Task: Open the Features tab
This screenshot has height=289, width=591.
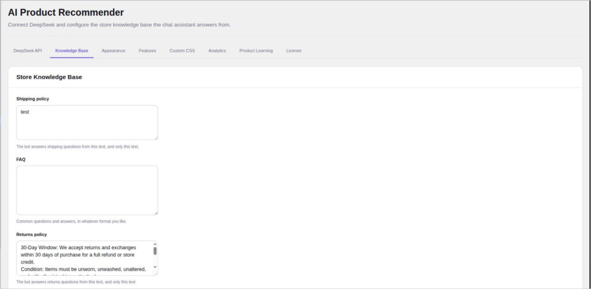Action: point(147,51)
